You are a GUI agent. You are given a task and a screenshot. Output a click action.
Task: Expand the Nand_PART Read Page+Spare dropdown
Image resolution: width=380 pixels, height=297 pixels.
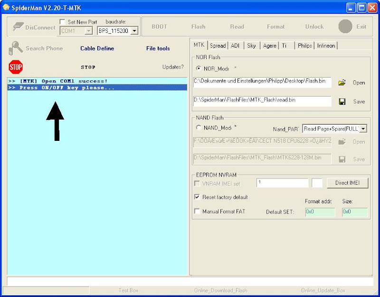[x=363, y=129]
